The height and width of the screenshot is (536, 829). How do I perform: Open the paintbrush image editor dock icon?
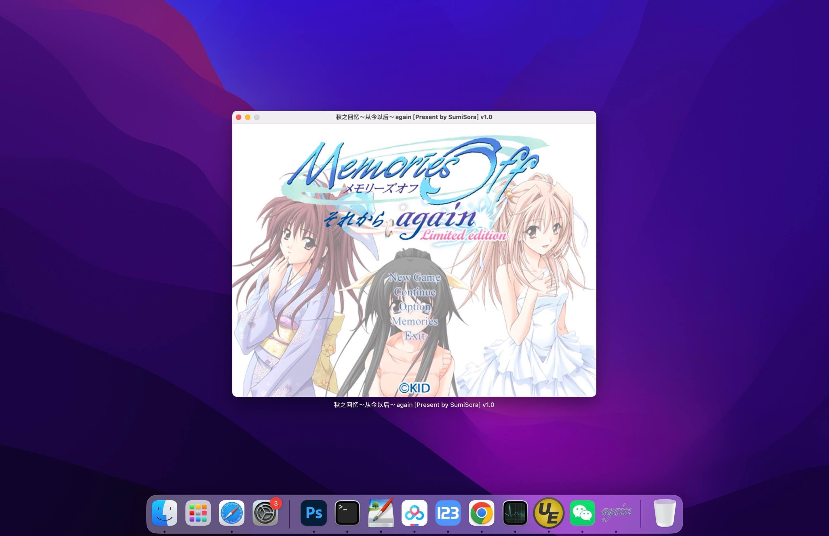(381, 513)
